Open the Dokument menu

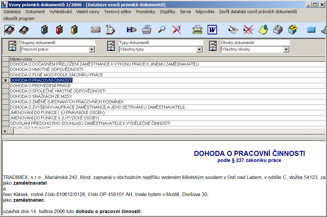coord(35,12)
